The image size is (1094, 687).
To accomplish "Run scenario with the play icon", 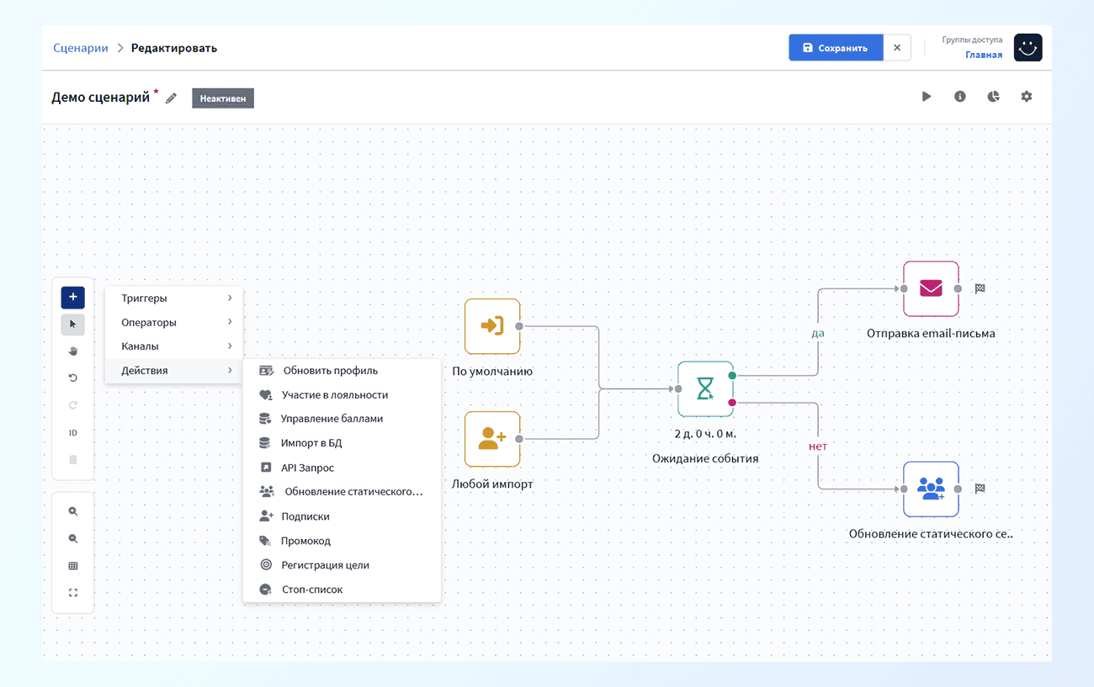I will (927, 97).
